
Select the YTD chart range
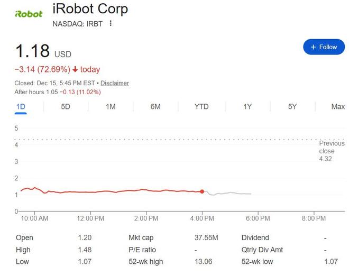click(201, 106)
